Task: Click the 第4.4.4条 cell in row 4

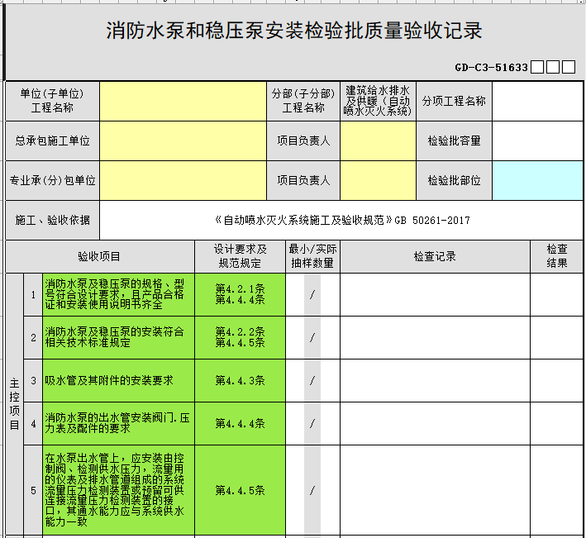Action: [x=240, y=423]
